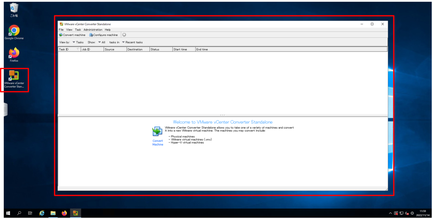Open the View menu

(69, 30)
